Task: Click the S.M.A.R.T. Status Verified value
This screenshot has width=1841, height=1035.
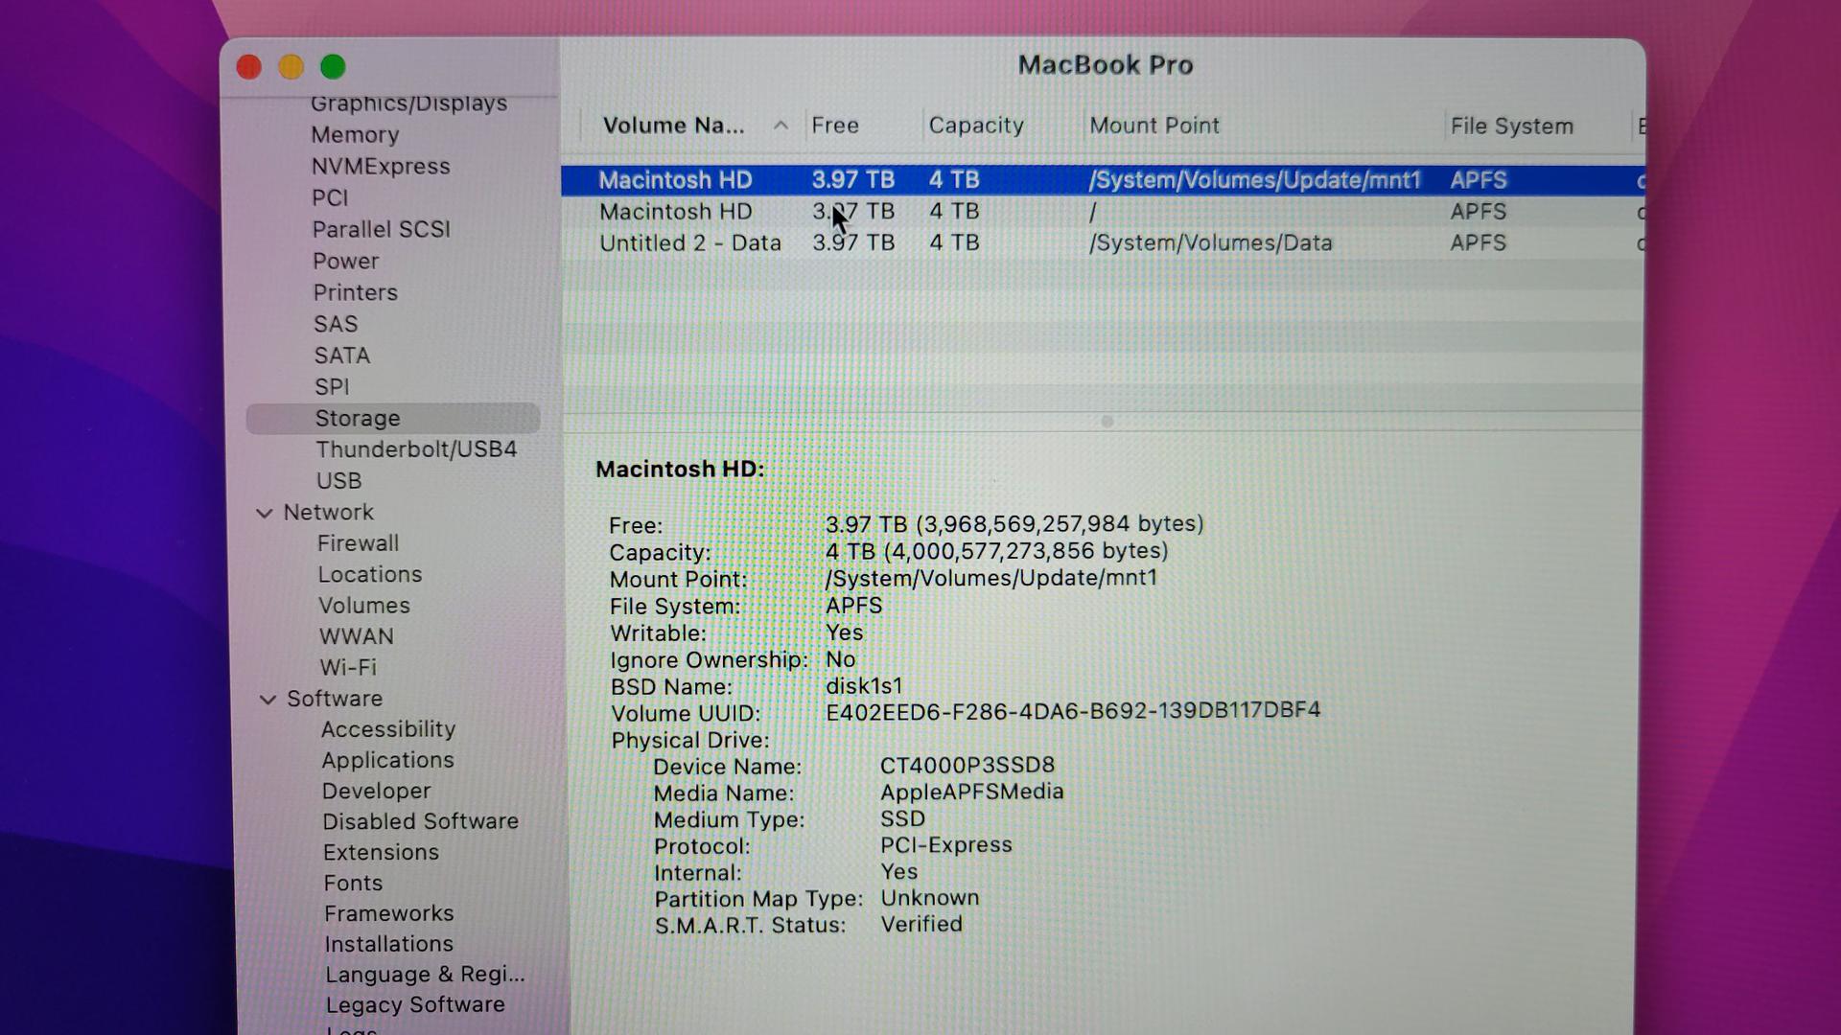Action: coord(921,925)
